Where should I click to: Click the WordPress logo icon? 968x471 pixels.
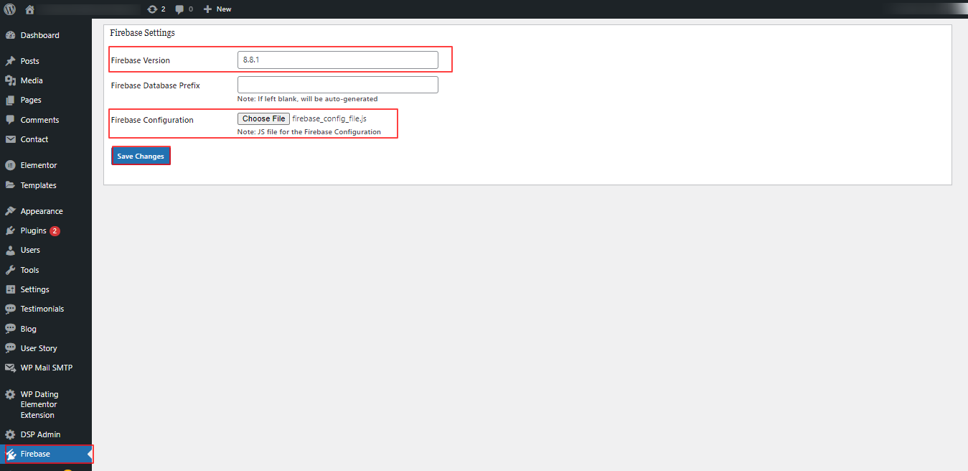10,9
